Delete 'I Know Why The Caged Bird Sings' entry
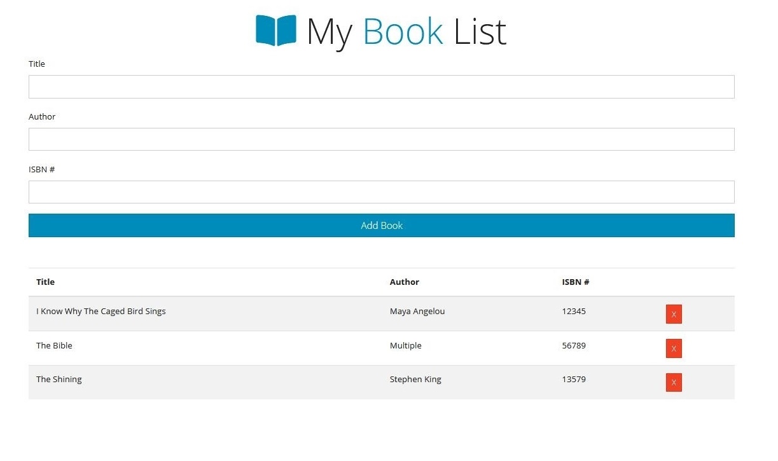Viewport: 778px width, 461px height. tap(673, 313)
